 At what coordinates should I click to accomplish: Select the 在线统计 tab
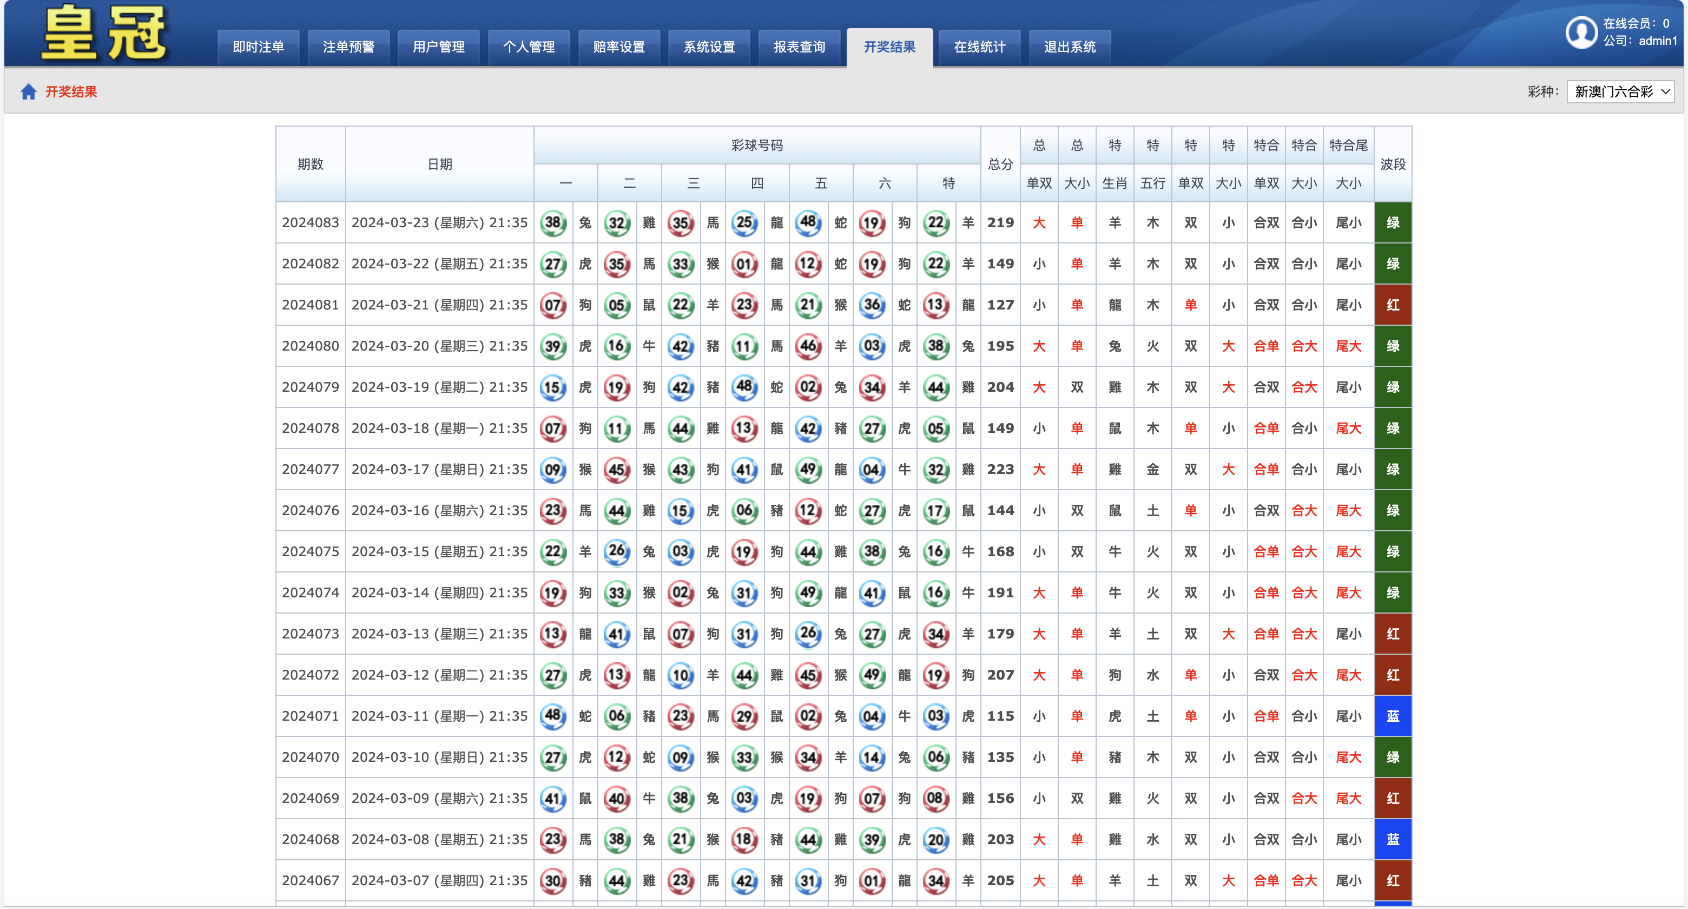click(x=979, y=47)
